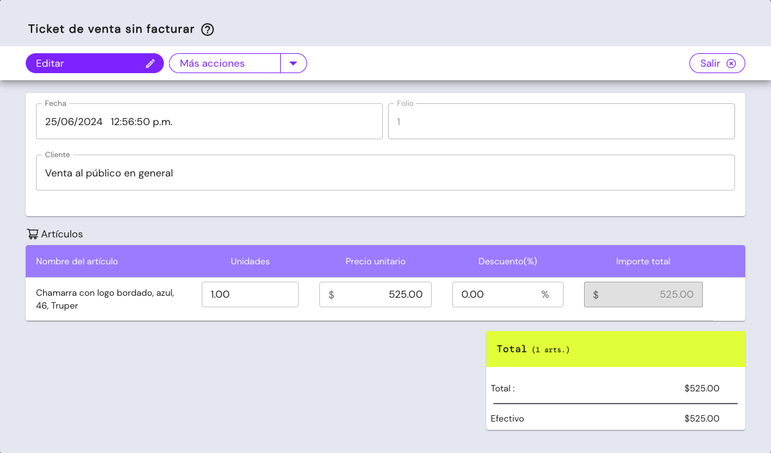Expand the Más acciones dropdown arrow

pyautogui.click(x=294, y=64)
